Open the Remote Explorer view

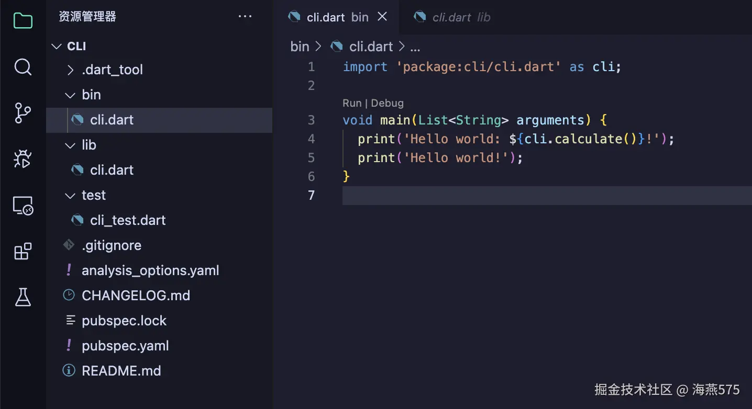(x=23, y=205)
